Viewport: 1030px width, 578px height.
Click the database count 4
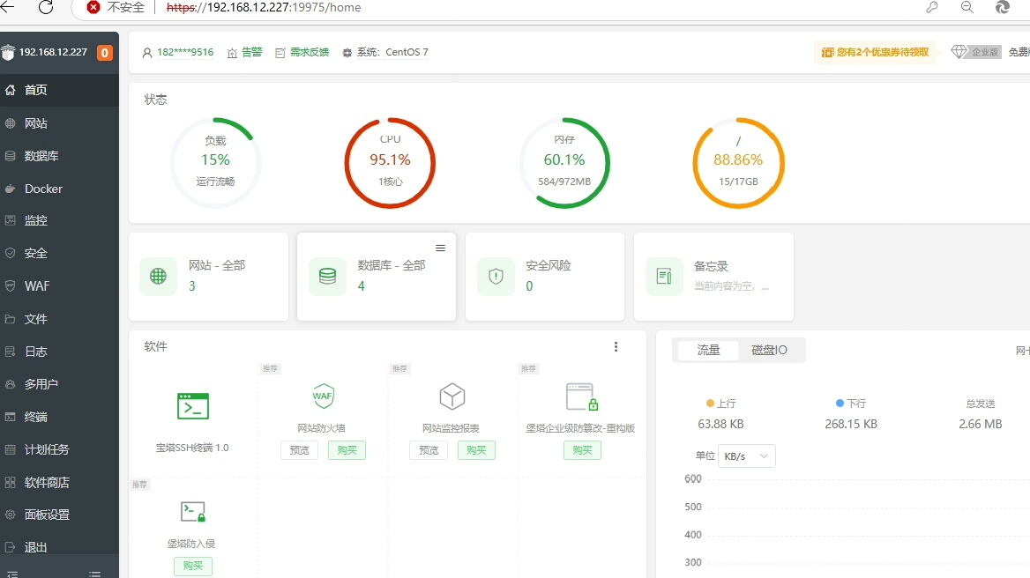click(361, 286)
